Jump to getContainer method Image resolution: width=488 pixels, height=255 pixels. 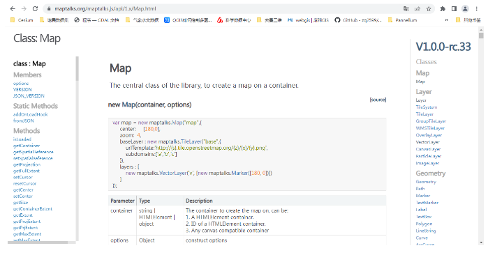pos(27,146)
